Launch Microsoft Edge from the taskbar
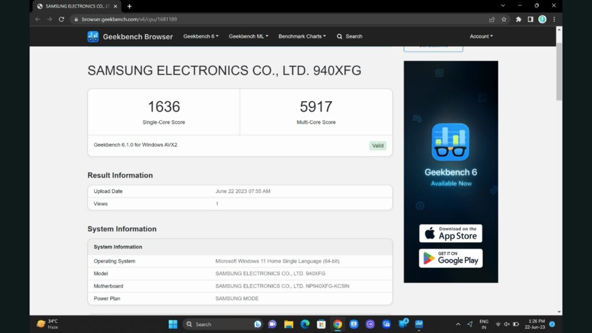The height and width of the screenshot is (333, 592). click(305, 324)
